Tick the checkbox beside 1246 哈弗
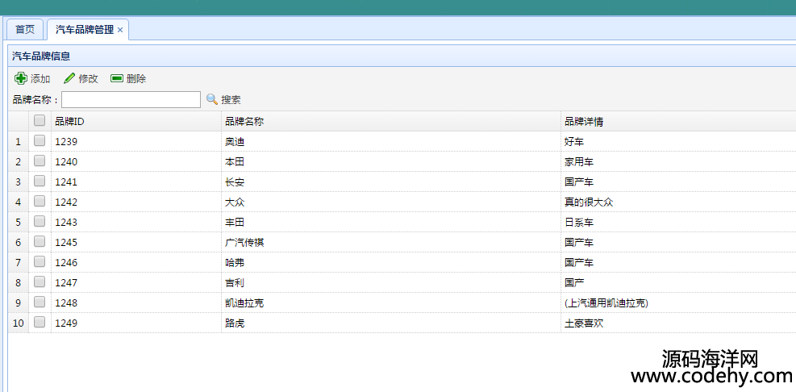Image resolution: width=796 pixels, height=392 pixels. tap(40, 261)
